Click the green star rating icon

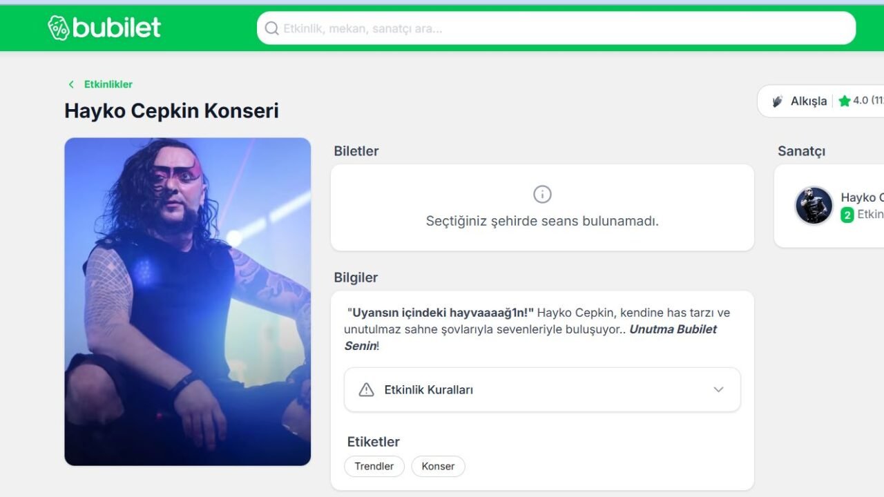coord(844,101)
